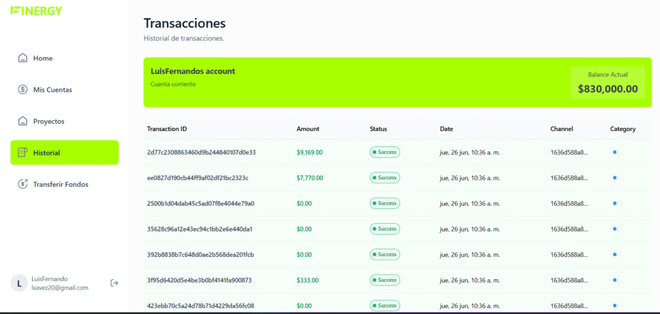
Task: Click the Proyectos sidebar icon
Action: click(23, 121)
